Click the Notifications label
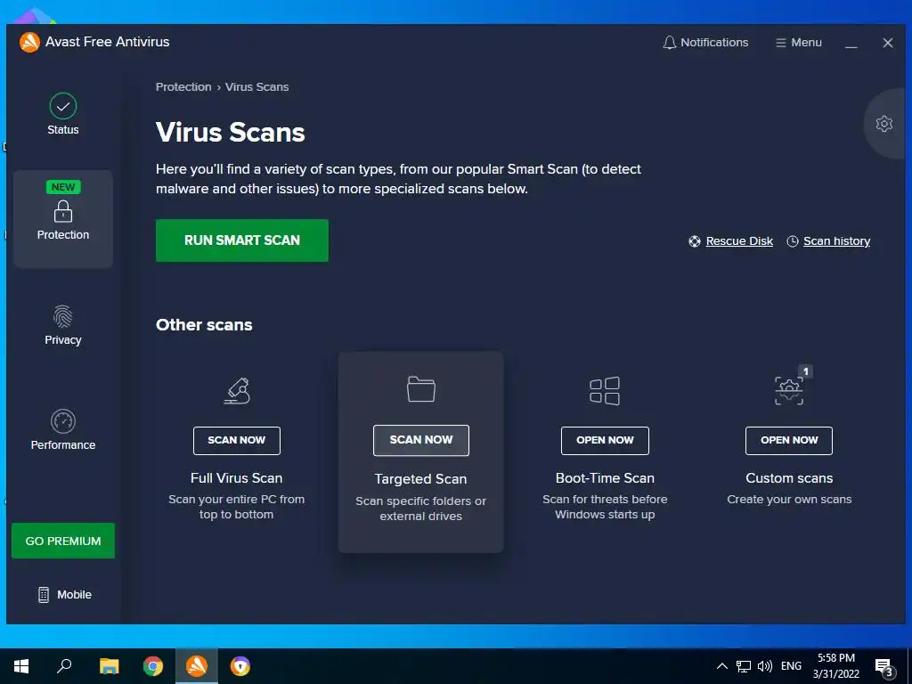 tap(714, 43)
